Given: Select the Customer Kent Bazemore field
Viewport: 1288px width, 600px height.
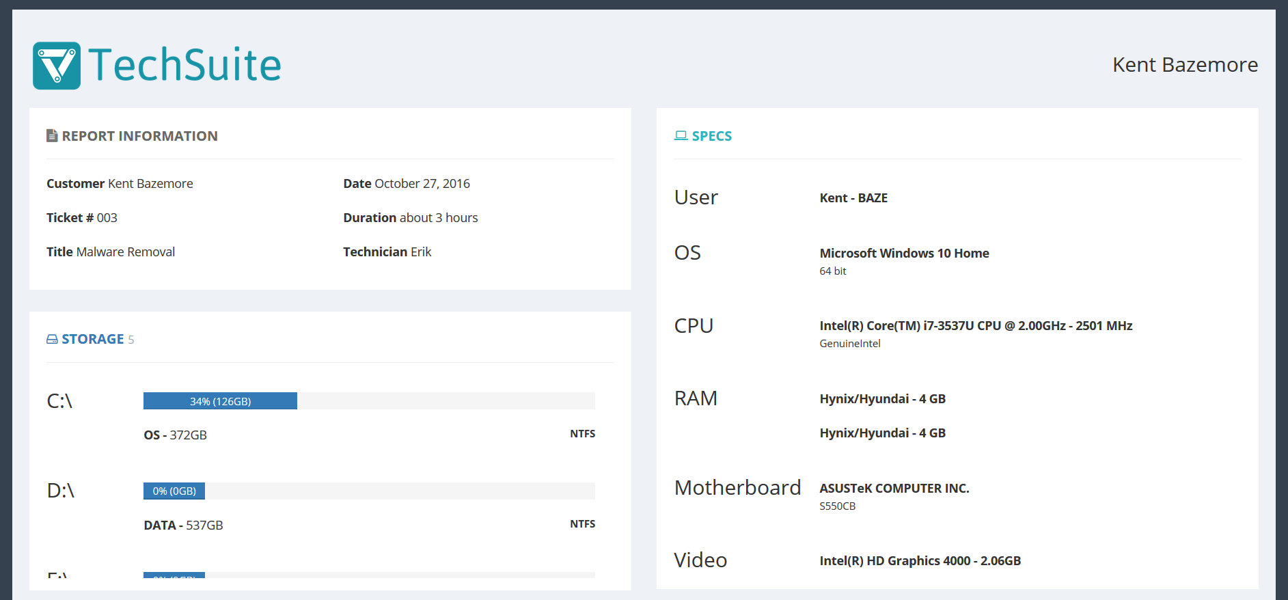Looking at the screenshot, I should tap(120, 183).
